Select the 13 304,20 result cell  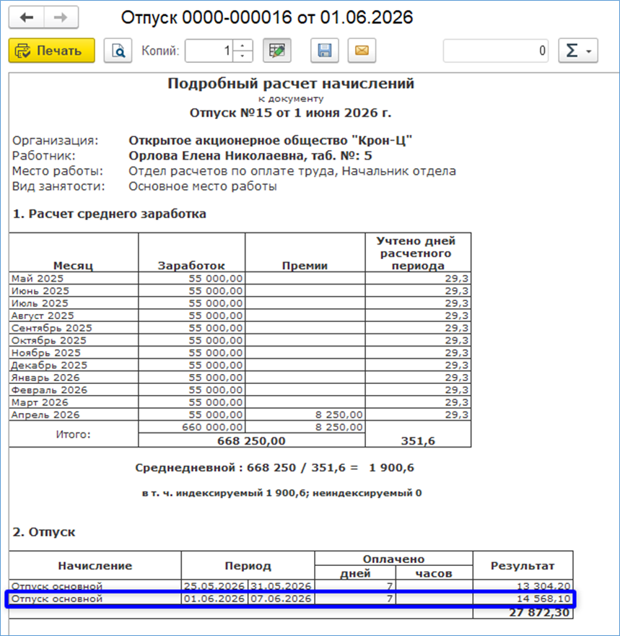(x=523, y=586)
